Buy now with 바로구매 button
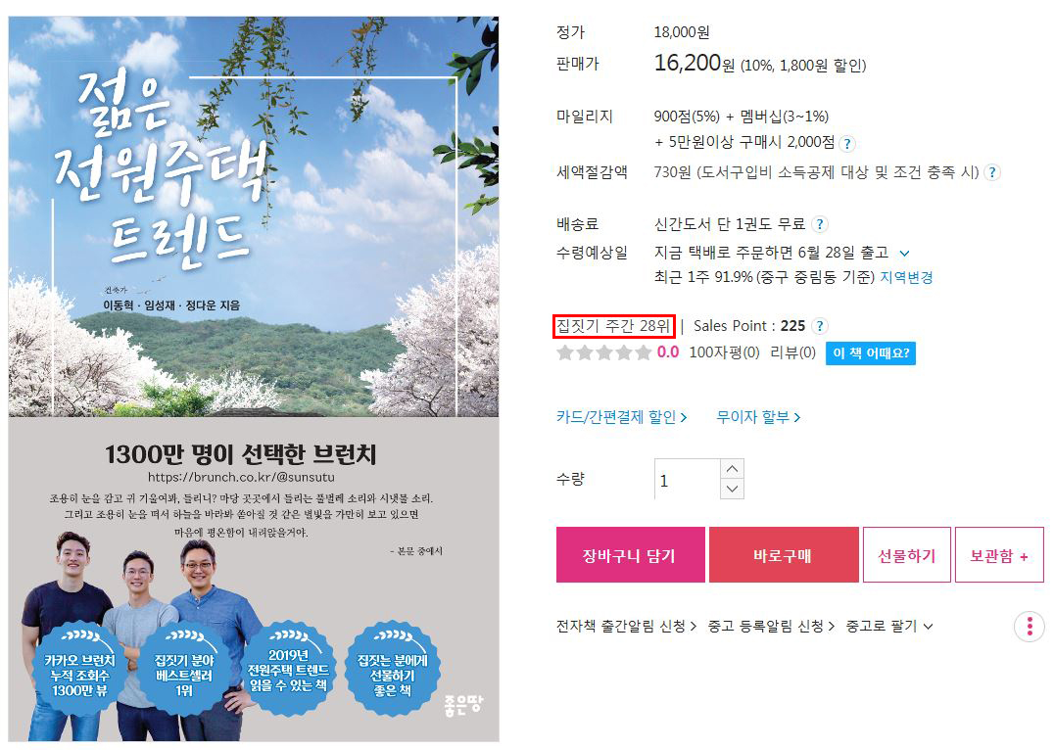The image size is (1054, 750). click(784, 555)
